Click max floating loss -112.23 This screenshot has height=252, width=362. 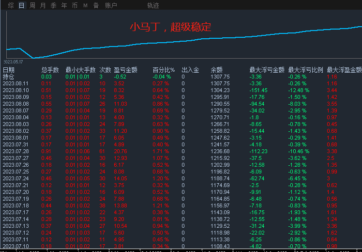[x=258, y=151]
